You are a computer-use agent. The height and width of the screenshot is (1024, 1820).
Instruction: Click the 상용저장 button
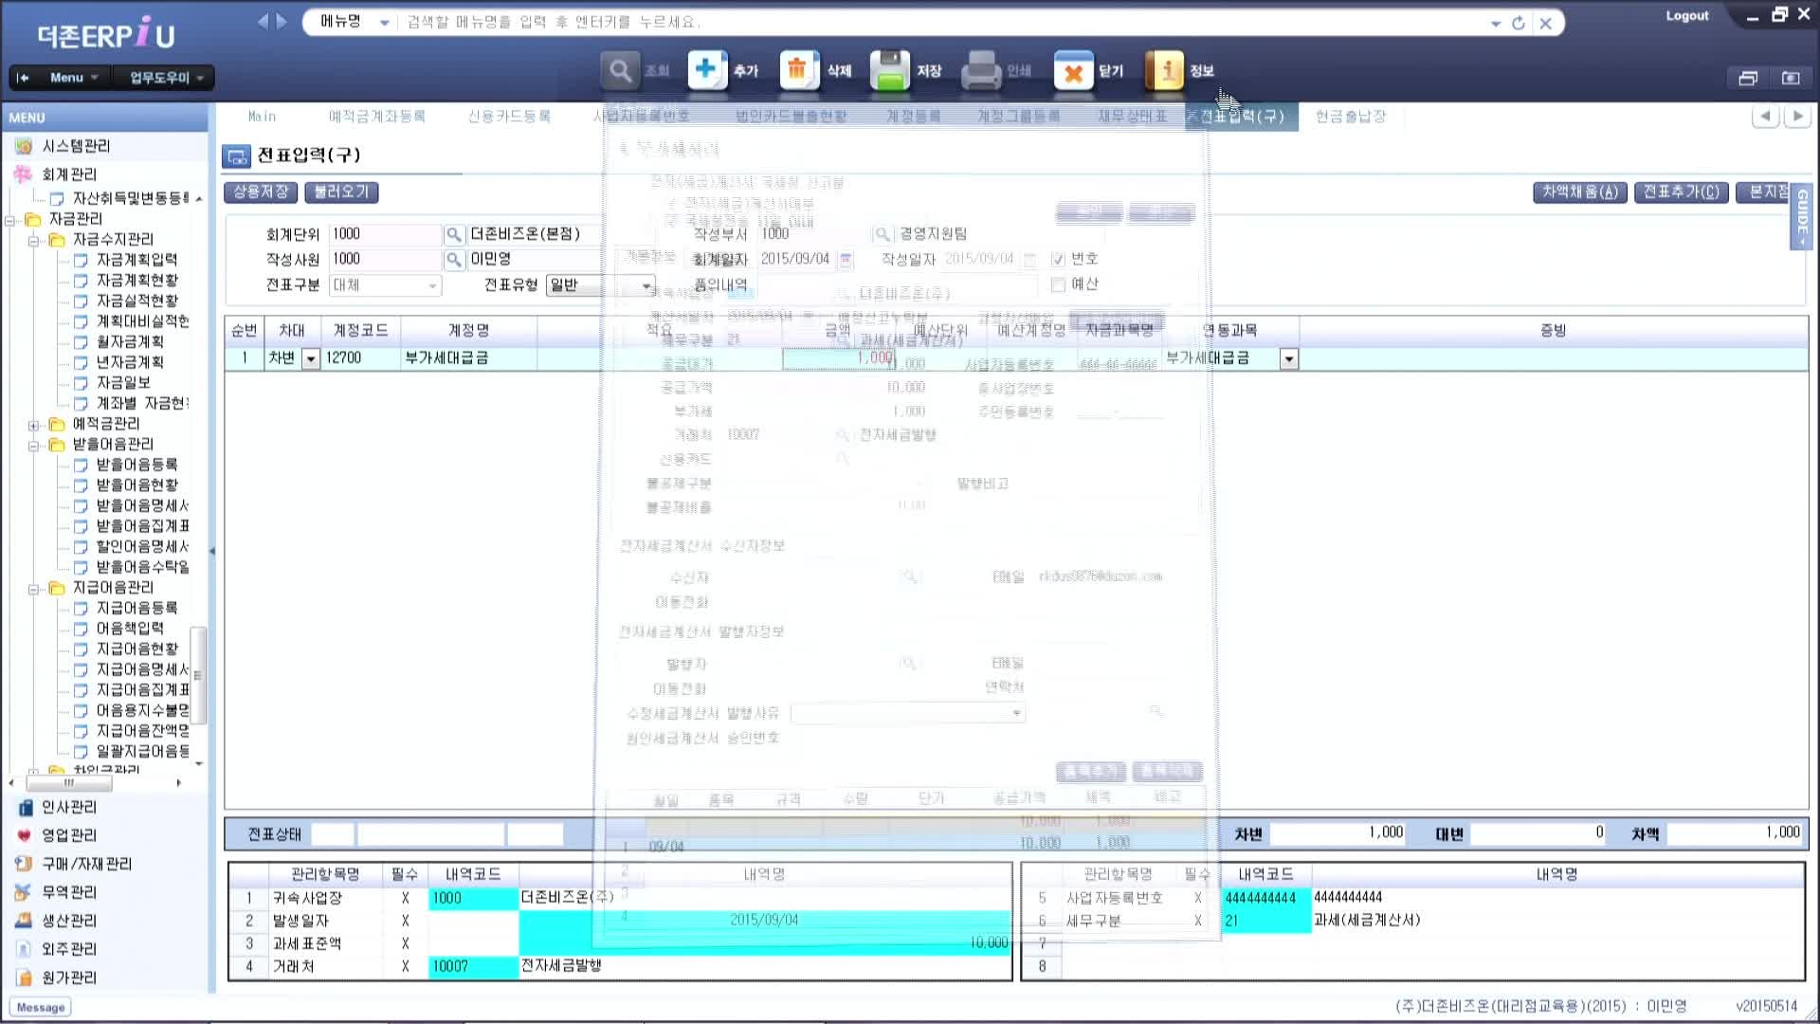tap(261, 192)
